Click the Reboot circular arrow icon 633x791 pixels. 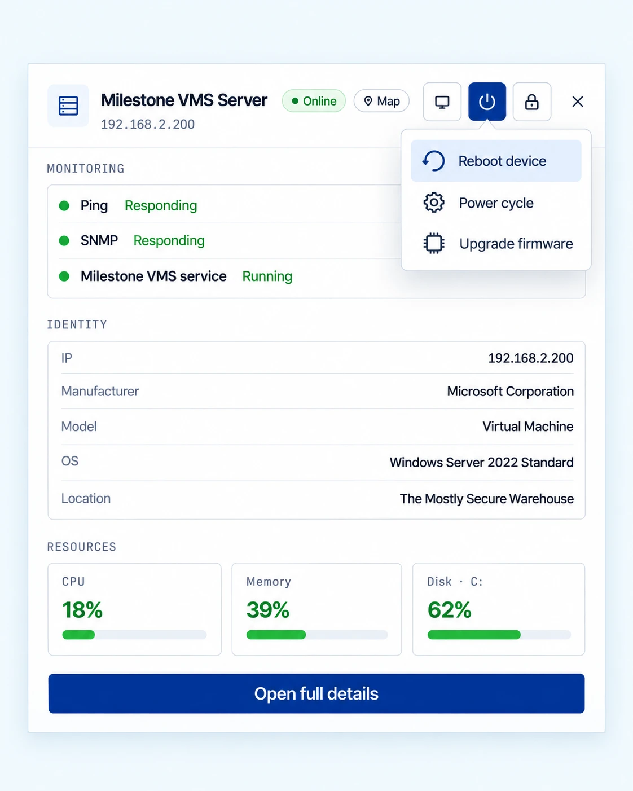pyautogui.click(x=434, y=161)
